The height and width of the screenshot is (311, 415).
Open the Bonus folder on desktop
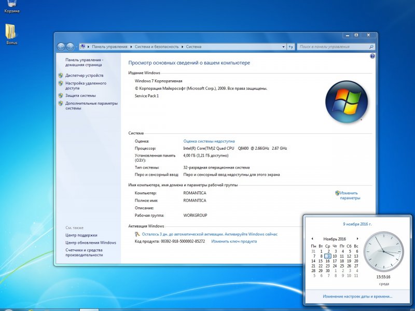11,34
